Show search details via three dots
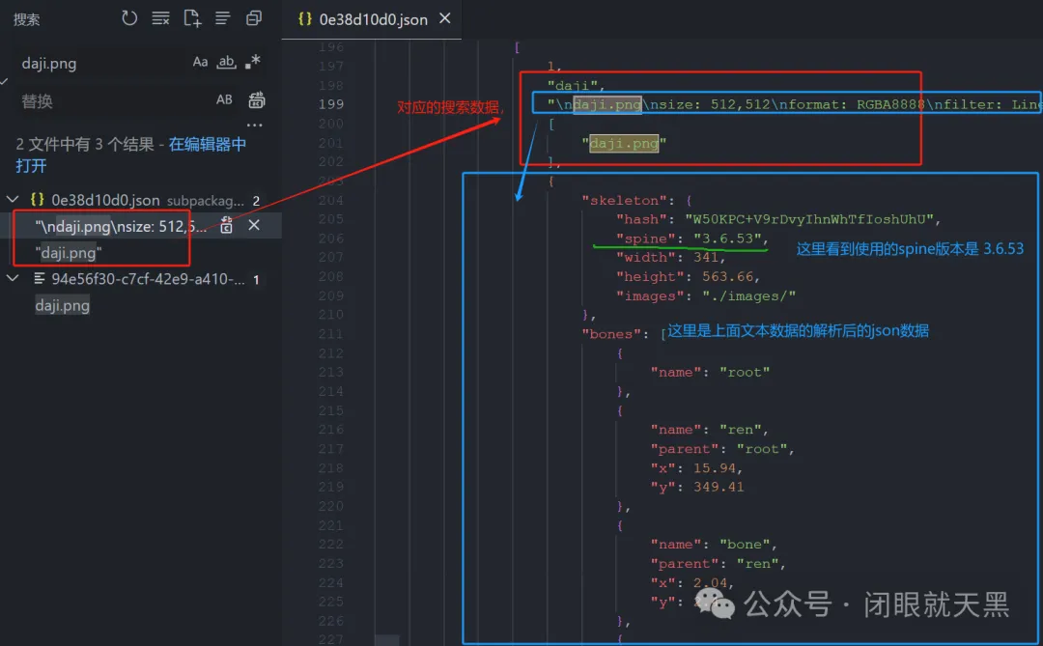This screenshot has height=646, width=1043. [x=255, y=125]
